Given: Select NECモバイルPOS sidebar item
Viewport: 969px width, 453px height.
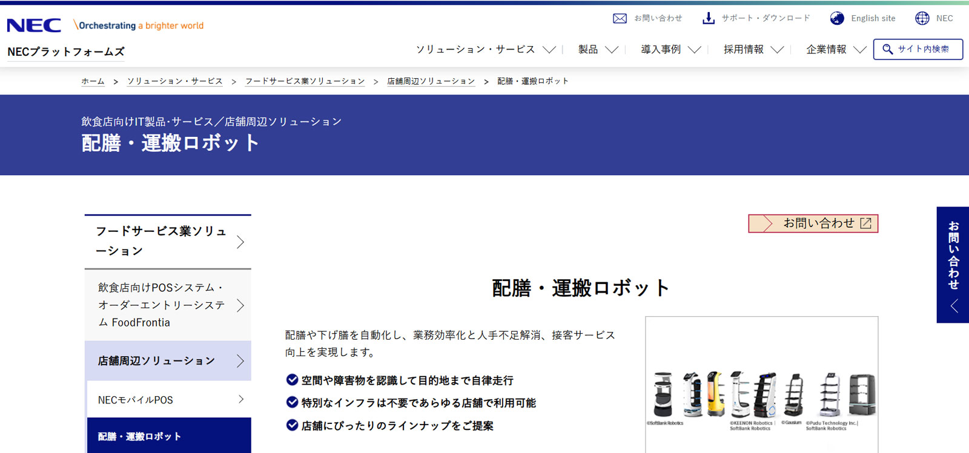Looking at the screenshot, I should coord(169,399).
